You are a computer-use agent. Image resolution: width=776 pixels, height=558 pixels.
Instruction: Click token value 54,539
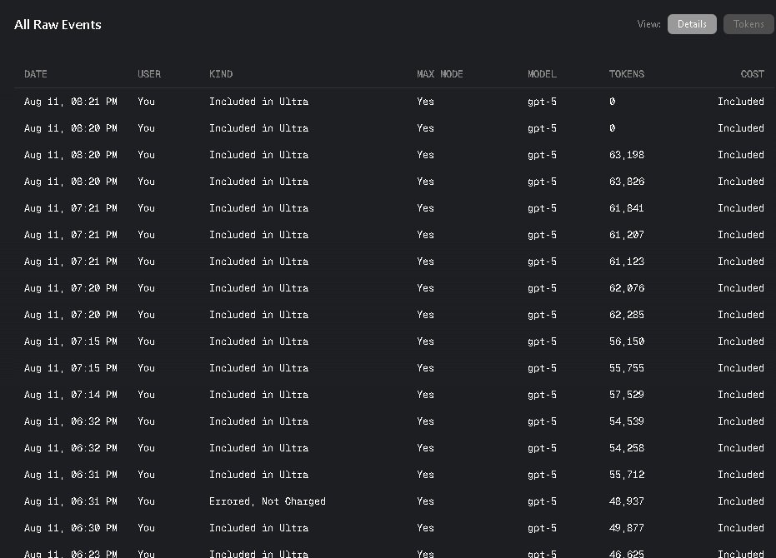(627, 422)
